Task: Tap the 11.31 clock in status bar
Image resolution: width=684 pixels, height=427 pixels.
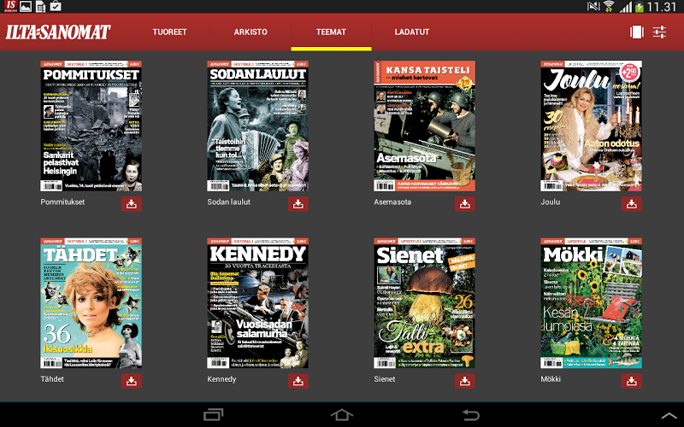Action: [x=662, y=7]
